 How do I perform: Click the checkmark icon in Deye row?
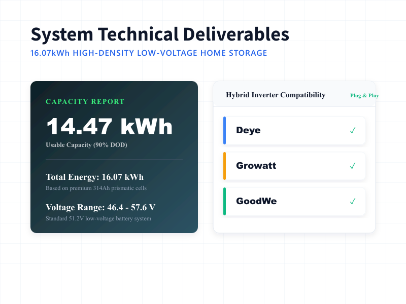click(x=352, y=130)
